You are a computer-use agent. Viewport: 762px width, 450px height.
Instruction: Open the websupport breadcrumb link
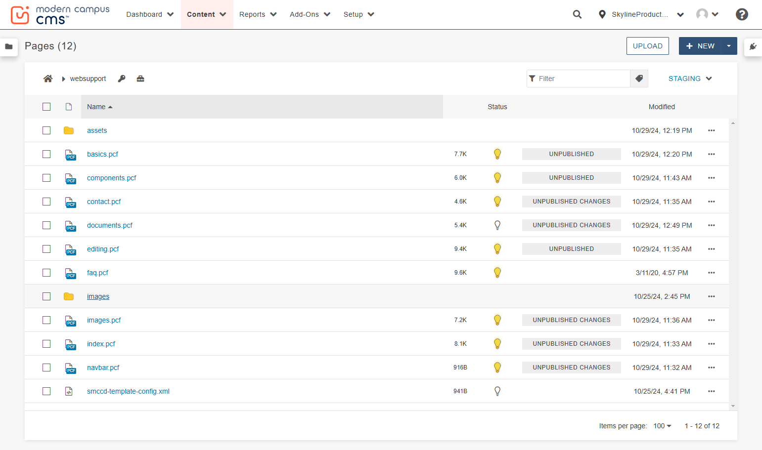88,79
